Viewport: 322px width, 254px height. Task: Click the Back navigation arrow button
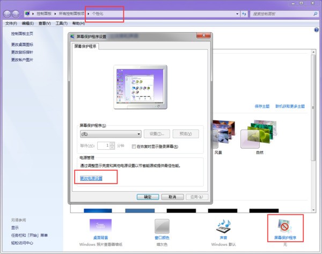click(x=7, y=14)
